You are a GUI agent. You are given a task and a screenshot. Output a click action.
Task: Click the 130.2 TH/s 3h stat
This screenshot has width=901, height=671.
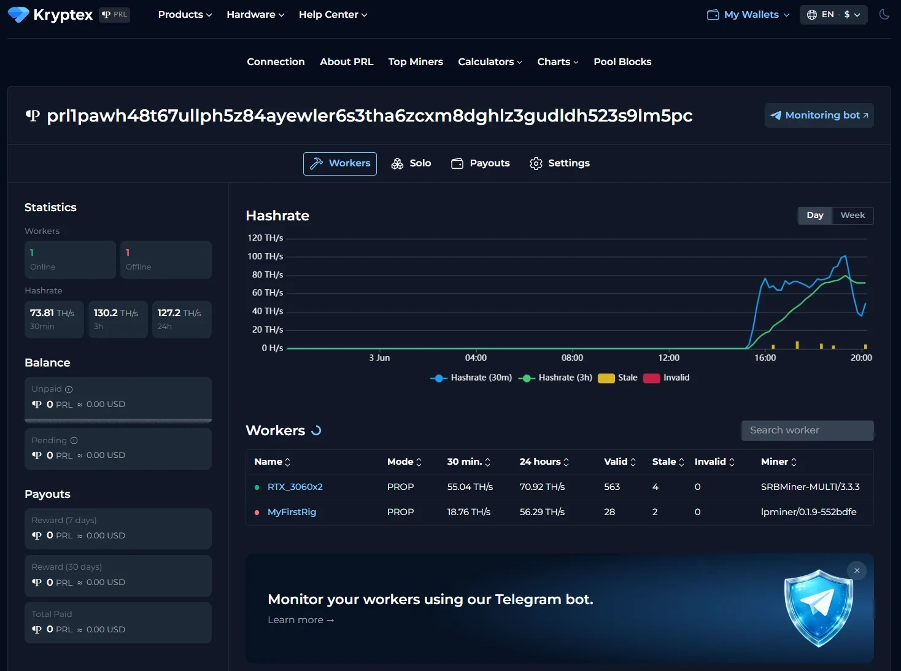click(118, 319)
